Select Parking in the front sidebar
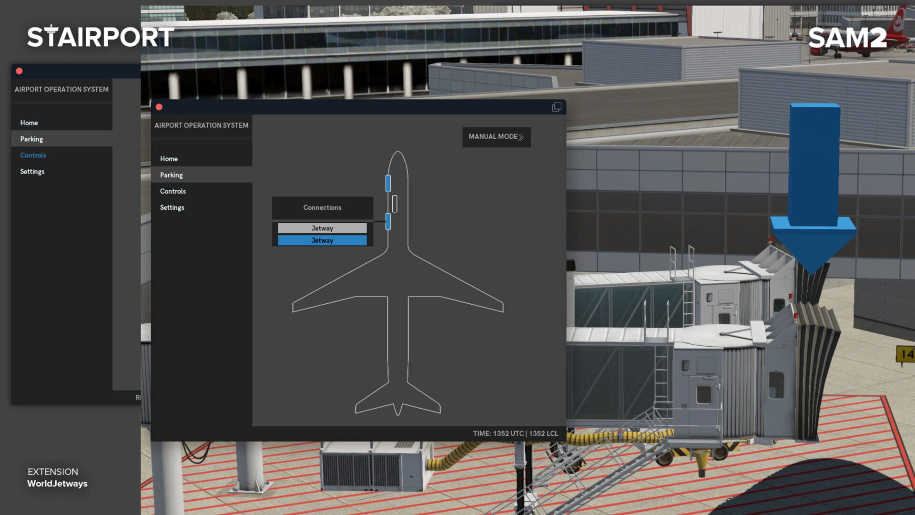 pos(171,175)
